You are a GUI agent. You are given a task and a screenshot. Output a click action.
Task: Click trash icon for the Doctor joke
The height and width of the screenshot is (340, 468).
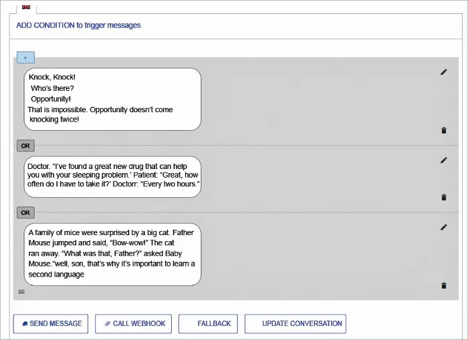[x=443, y=197]
